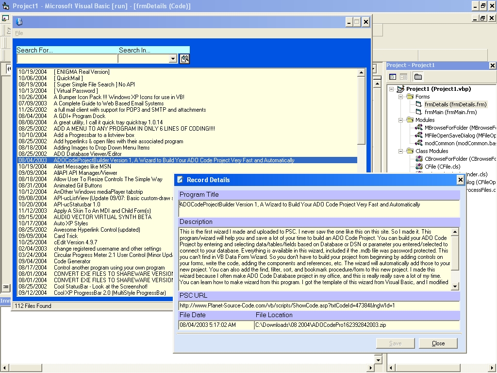Click the View Object icon in Project panel

[403, 77]
